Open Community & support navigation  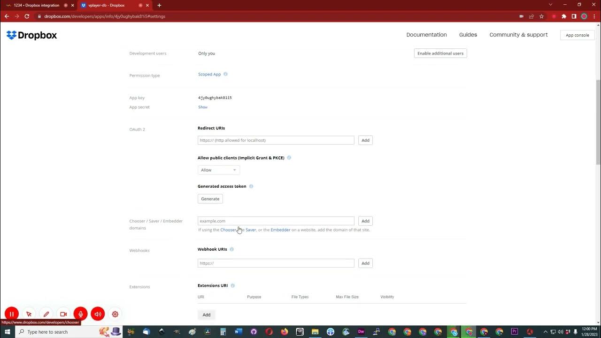tap(518, 35)
